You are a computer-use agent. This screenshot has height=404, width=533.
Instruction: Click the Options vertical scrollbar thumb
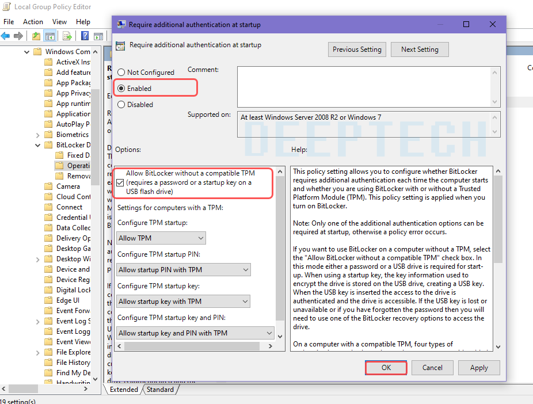(280, 249)
